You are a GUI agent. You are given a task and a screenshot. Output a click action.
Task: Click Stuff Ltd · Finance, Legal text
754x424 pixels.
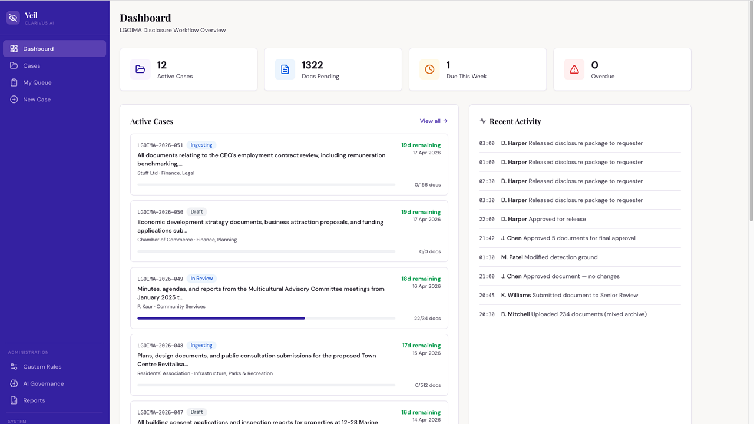(x=166, y=173)
